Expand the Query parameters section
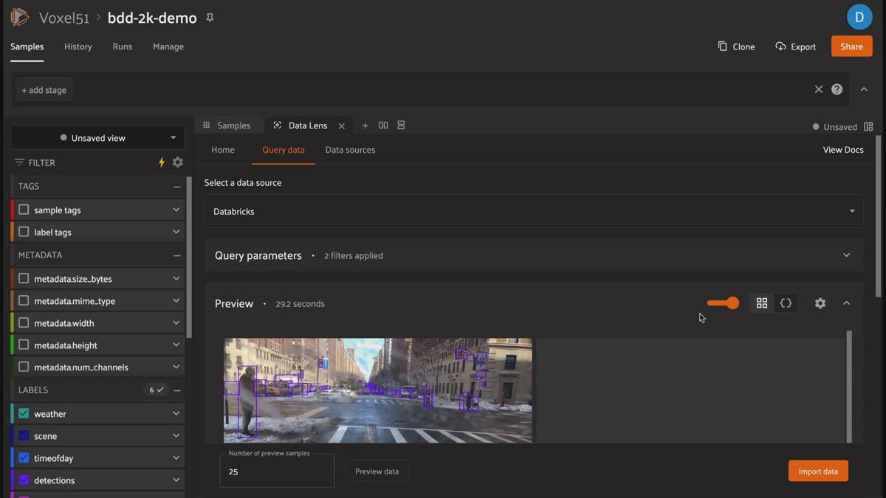 tap(534, 255)
